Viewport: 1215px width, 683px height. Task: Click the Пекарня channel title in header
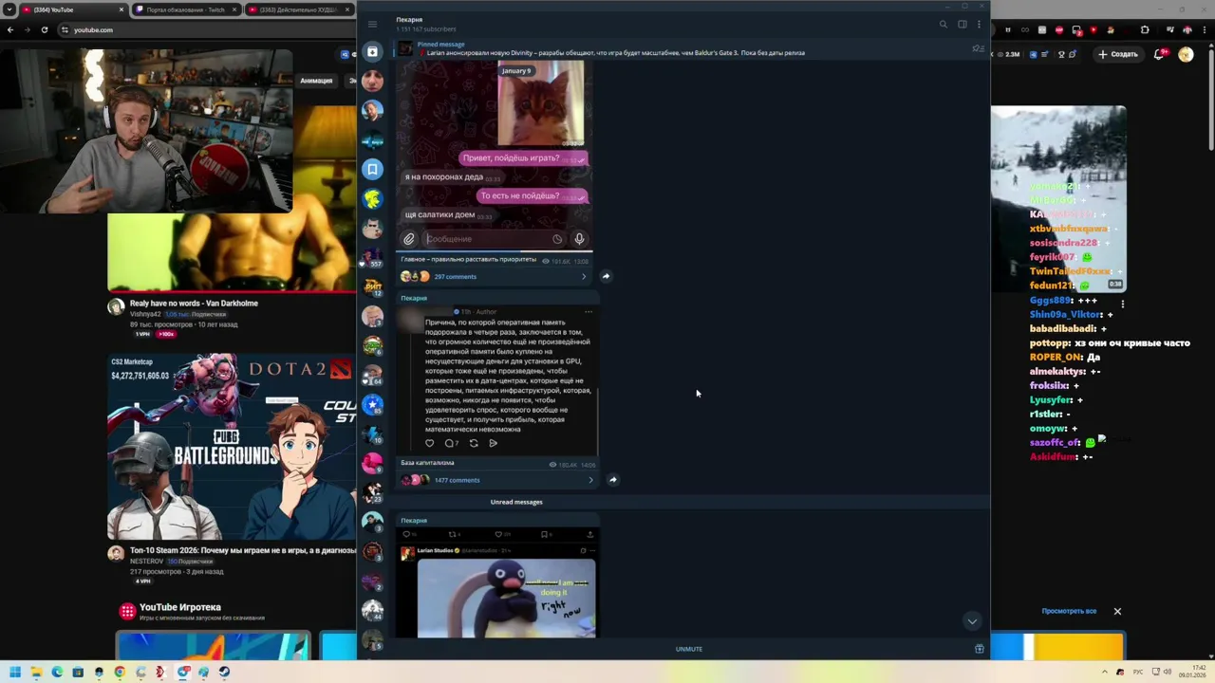(x=409, y=19)
